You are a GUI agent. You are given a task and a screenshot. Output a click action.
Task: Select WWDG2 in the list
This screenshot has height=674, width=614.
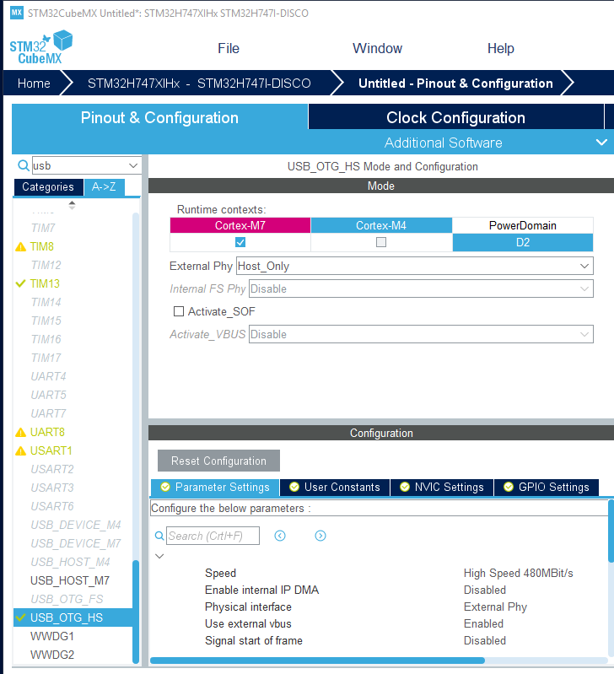tap(52, 655)
